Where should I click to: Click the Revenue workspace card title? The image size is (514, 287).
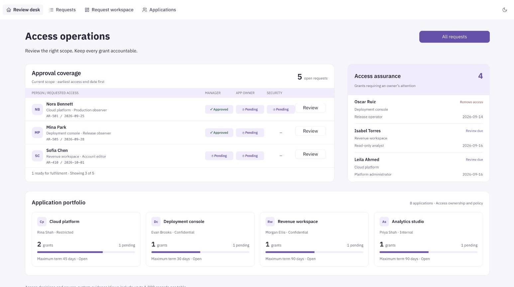click(298, 222)
